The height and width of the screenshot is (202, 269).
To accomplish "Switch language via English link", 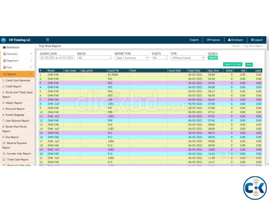I will click(194, 40).
